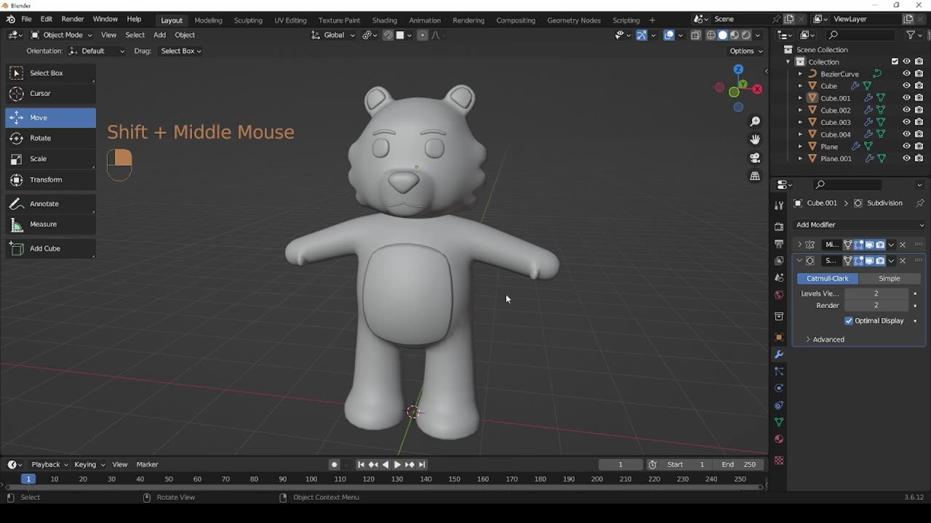Switch to rendered viewport shading

[746, 35]
